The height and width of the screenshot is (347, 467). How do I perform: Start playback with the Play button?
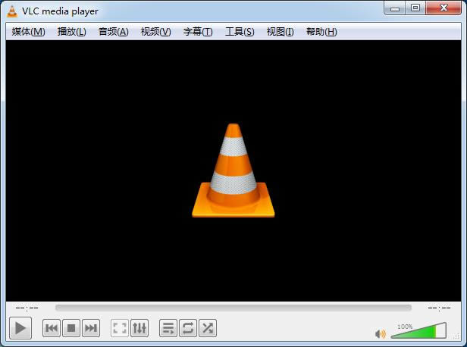[20, 328]
